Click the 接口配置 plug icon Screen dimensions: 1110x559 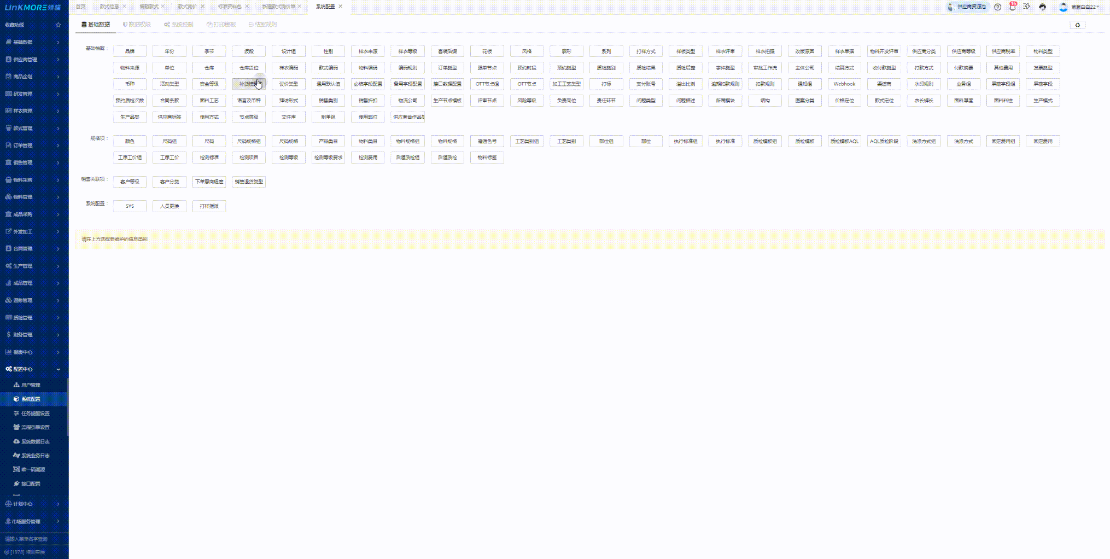[16, 484]
